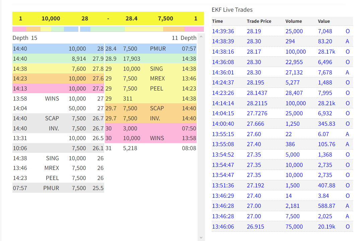Click the trade price "28.195"

(256, 83)
